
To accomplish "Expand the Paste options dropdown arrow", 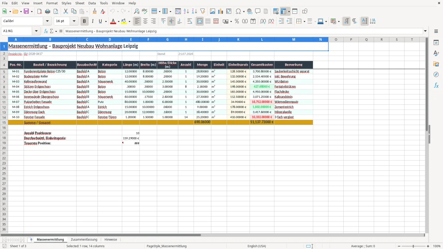I will (87, 11).
